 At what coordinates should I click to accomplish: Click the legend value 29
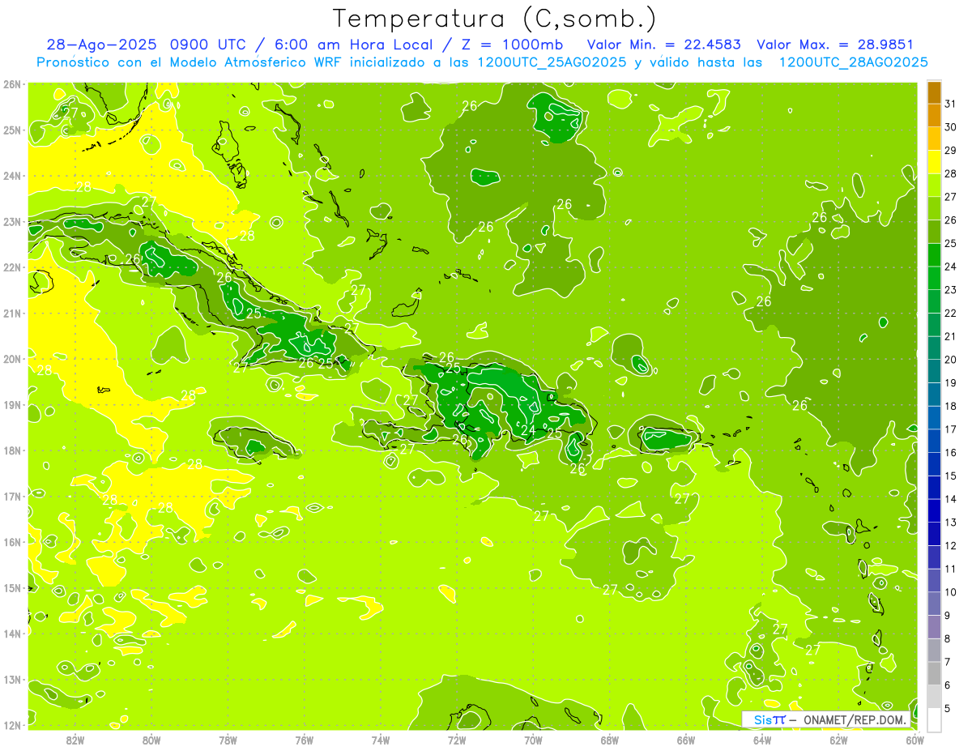[950, 150]
